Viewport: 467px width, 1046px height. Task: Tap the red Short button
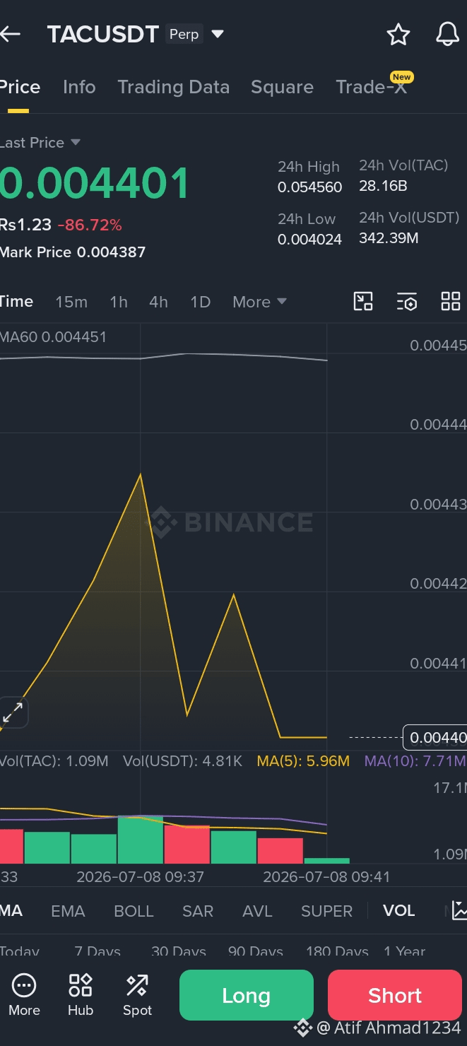[394, 995]
